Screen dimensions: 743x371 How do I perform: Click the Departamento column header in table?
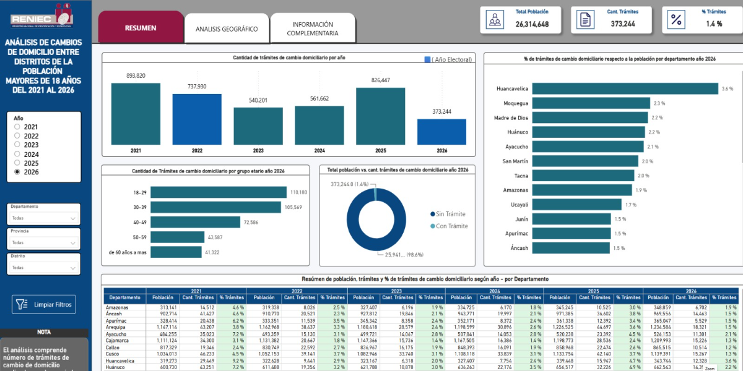[x=124, y=297]
